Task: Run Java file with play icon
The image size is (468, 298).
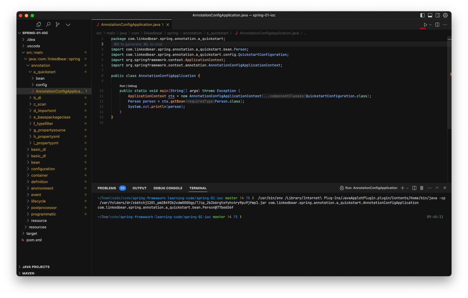Action: coord(425,25)
